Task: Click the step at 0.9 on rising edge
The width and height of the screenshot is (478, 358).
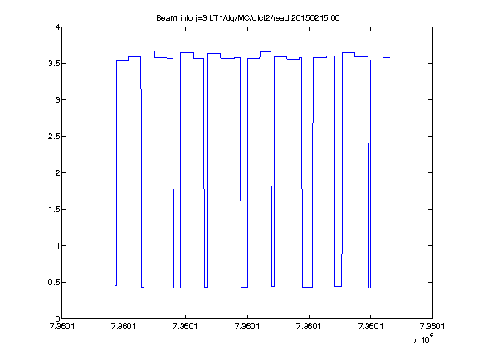Action: (x=342, y=254)
